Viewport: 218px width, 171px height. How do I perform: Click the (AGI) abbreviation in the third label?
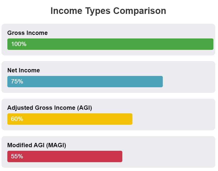84,108
